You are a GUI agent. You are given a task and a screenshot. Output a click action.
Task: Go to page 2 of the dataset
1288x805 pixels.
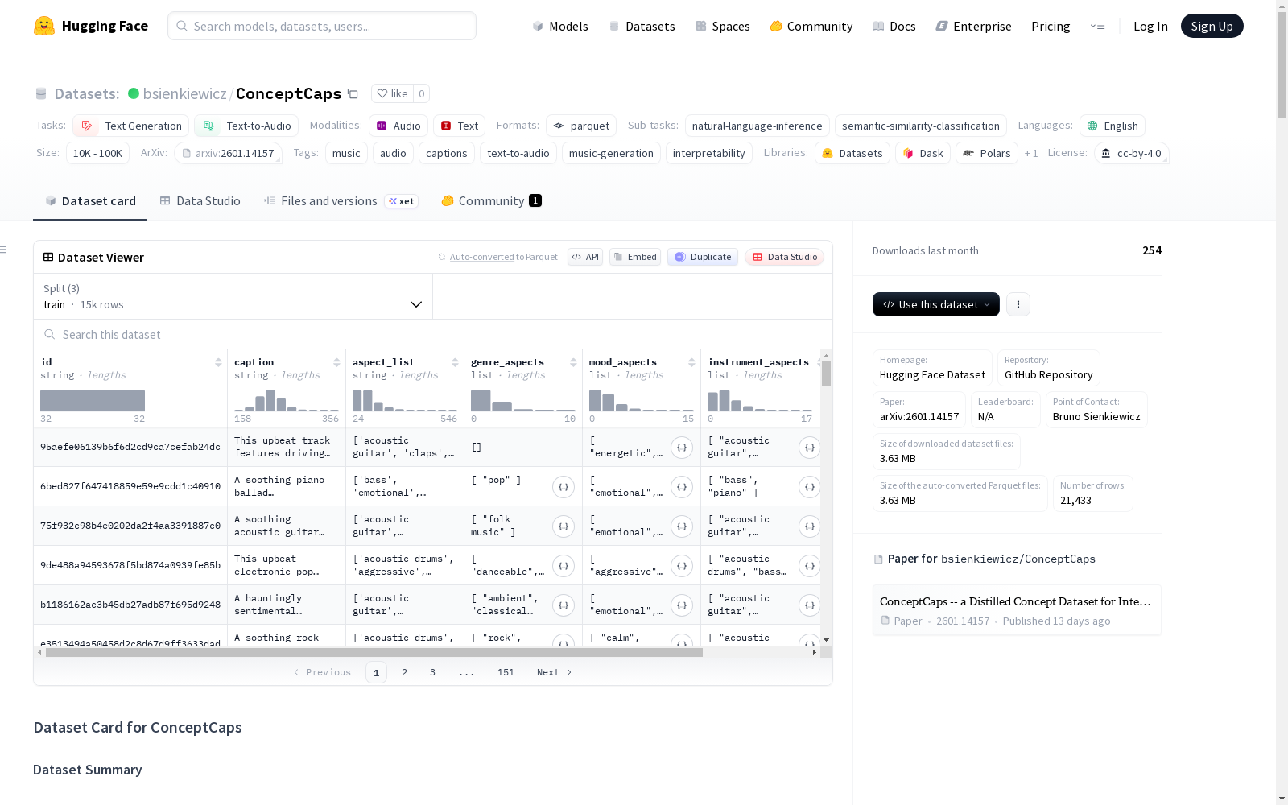pos(404,672)
